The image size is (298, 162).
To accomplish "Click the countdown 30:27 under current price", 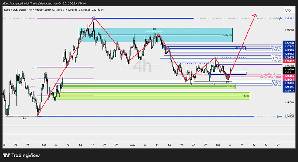I will click(x=288, y=72).
